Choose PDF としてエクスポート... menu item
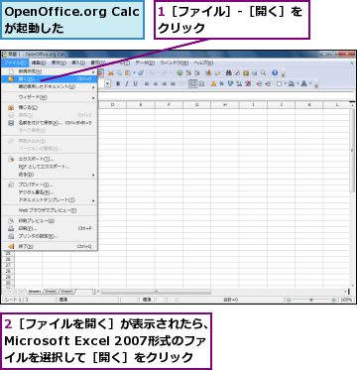The width and height of the screenshot is (357, 370). tap(50, 167)
